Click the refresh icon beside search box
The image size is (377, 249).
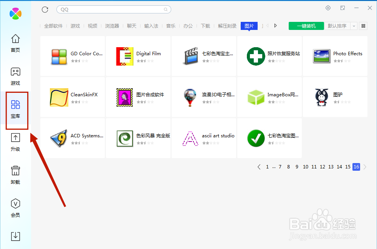45,9
